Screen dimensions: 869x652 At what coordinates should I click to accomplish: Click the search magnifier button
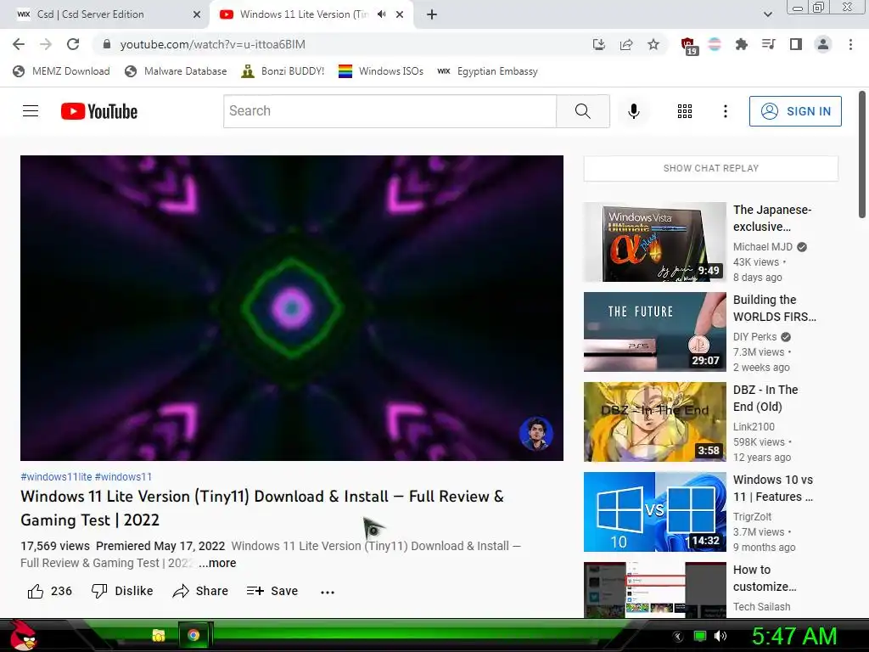tap(582, 111)
